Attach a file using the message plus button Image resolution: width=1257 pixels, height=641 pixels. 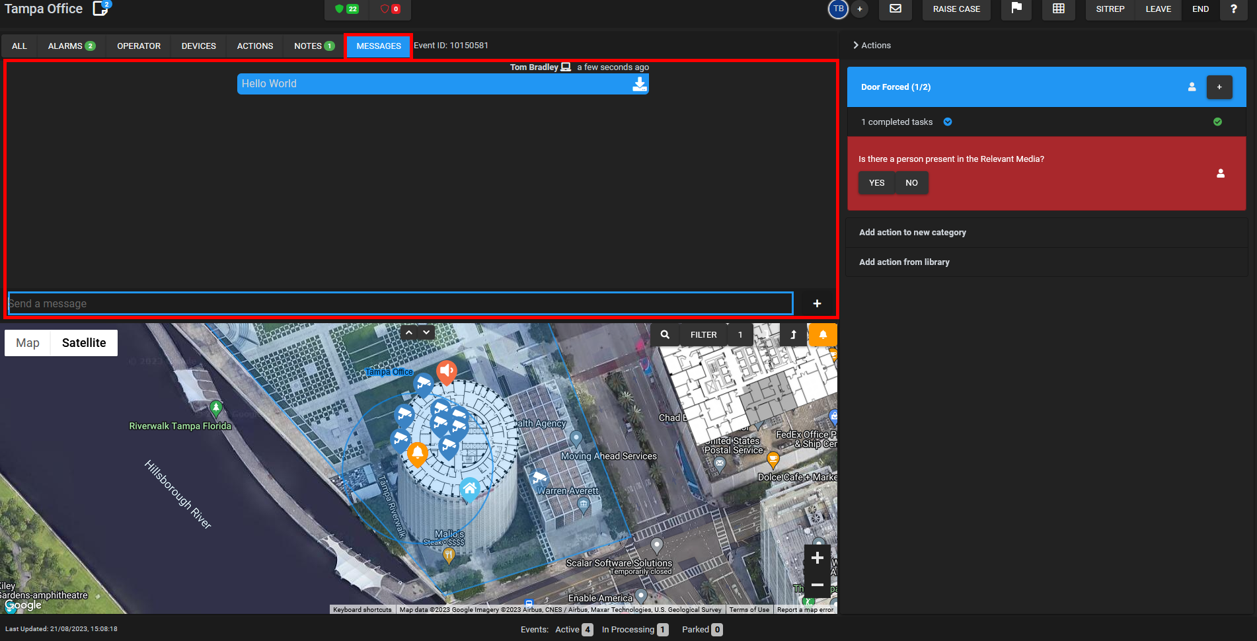(x=817, y=303)
